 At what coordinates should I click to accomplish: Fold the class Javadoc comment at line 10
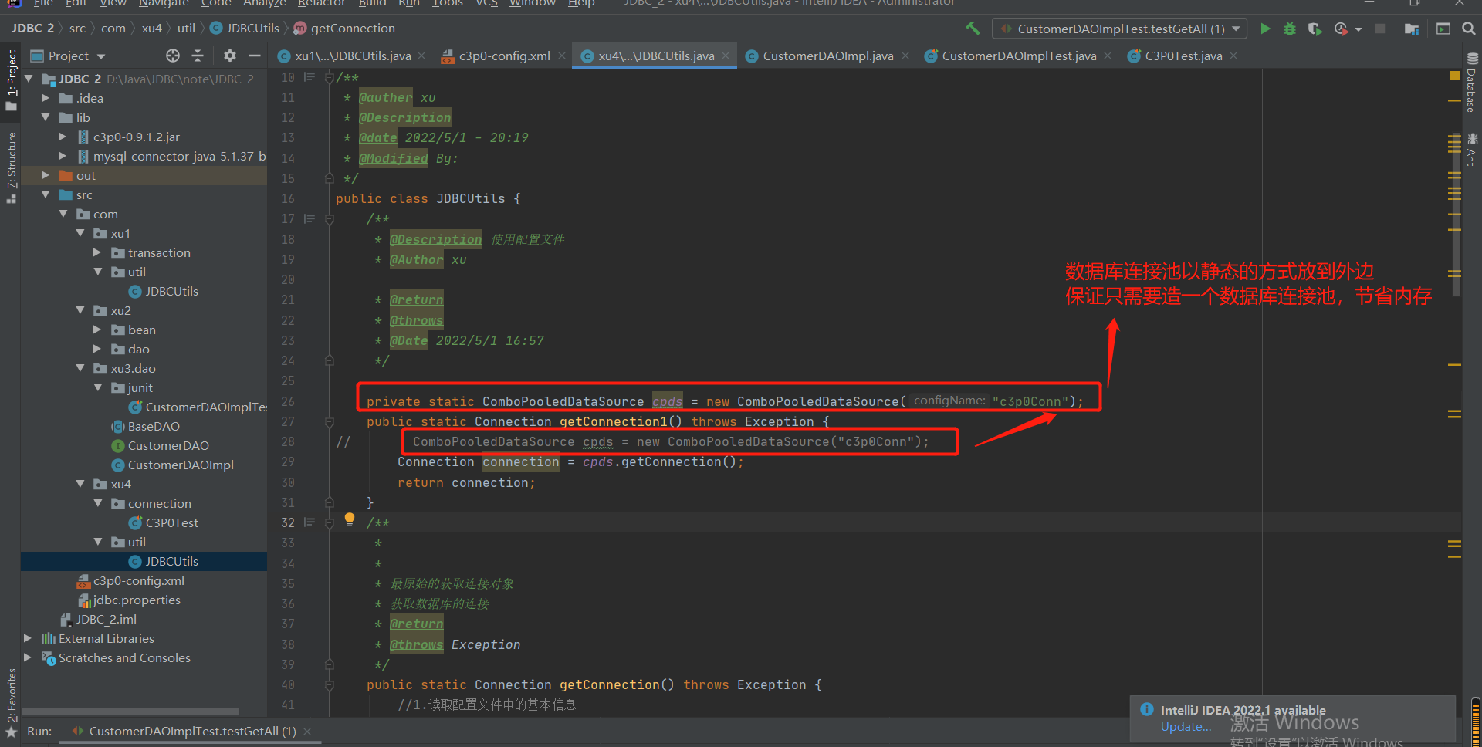(x=330, y=77)
